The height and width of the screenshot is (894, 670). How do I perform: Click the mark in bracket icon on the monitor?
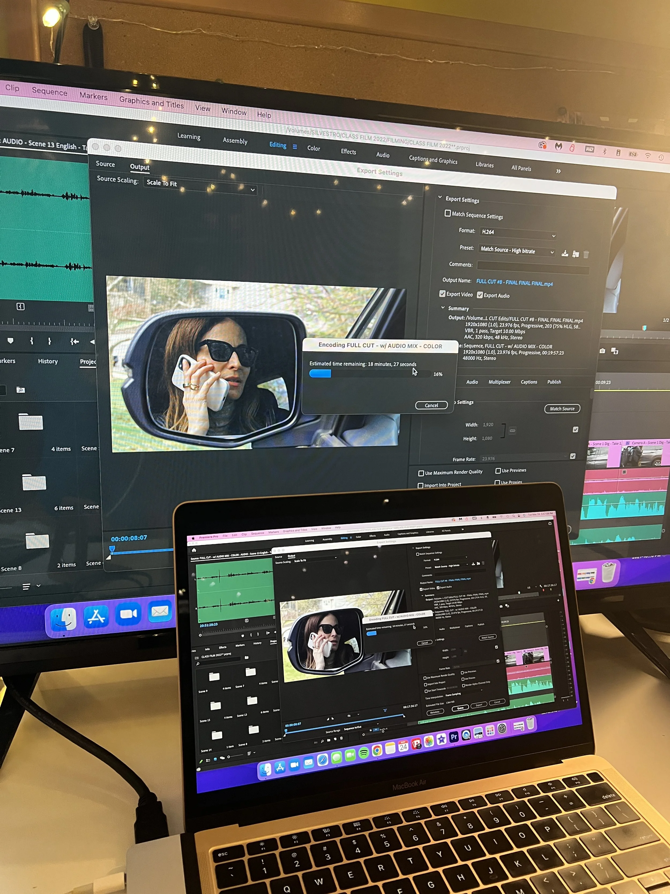point(32,341)
